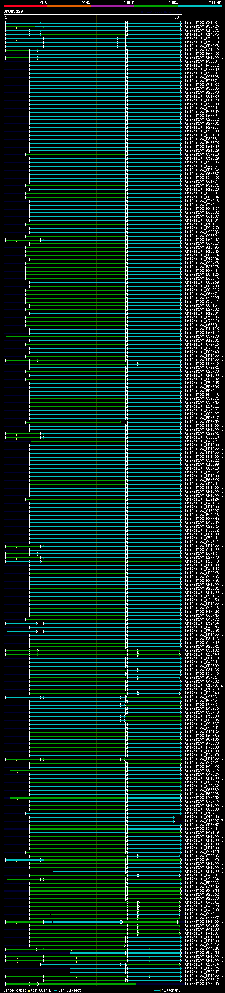
Task: Select hit label UniRef100_O16797-2
Action: pyautogui.click(x=204, y=685)
